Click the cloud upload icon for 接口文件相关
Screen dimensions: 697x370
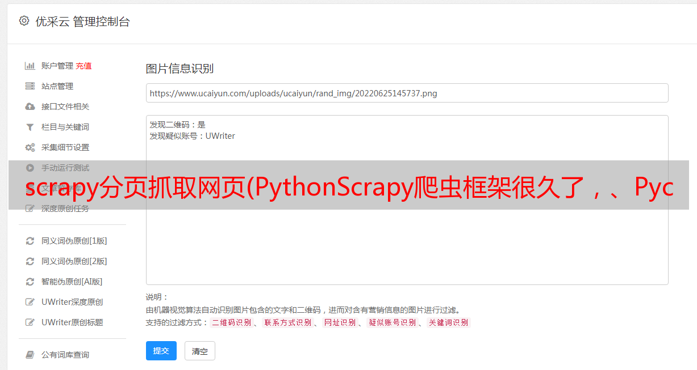(30, 107)
